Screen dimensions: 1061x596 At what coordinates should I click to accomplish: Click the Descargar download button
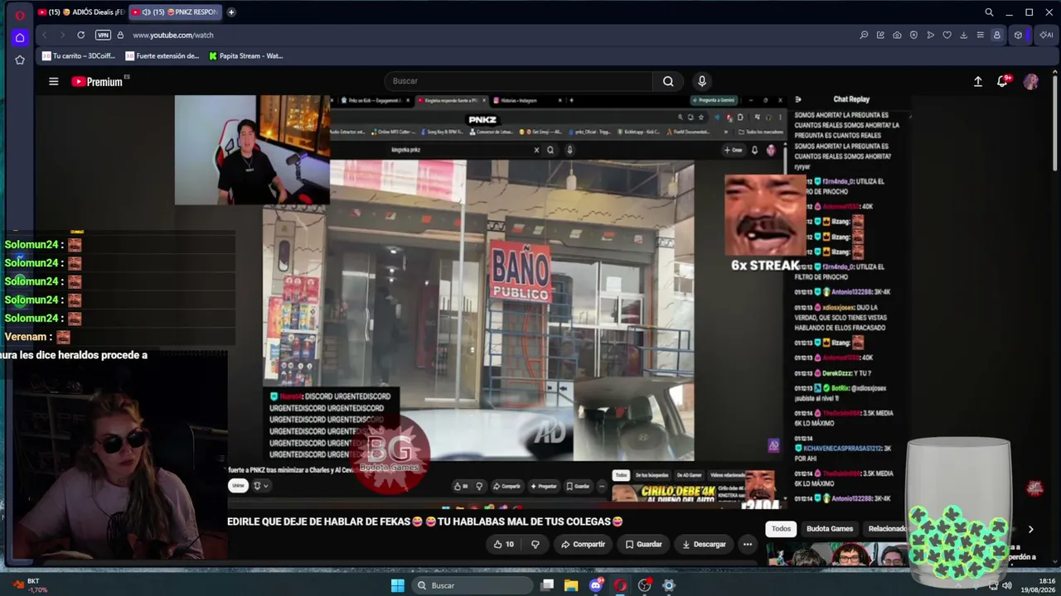coord(704,544)
